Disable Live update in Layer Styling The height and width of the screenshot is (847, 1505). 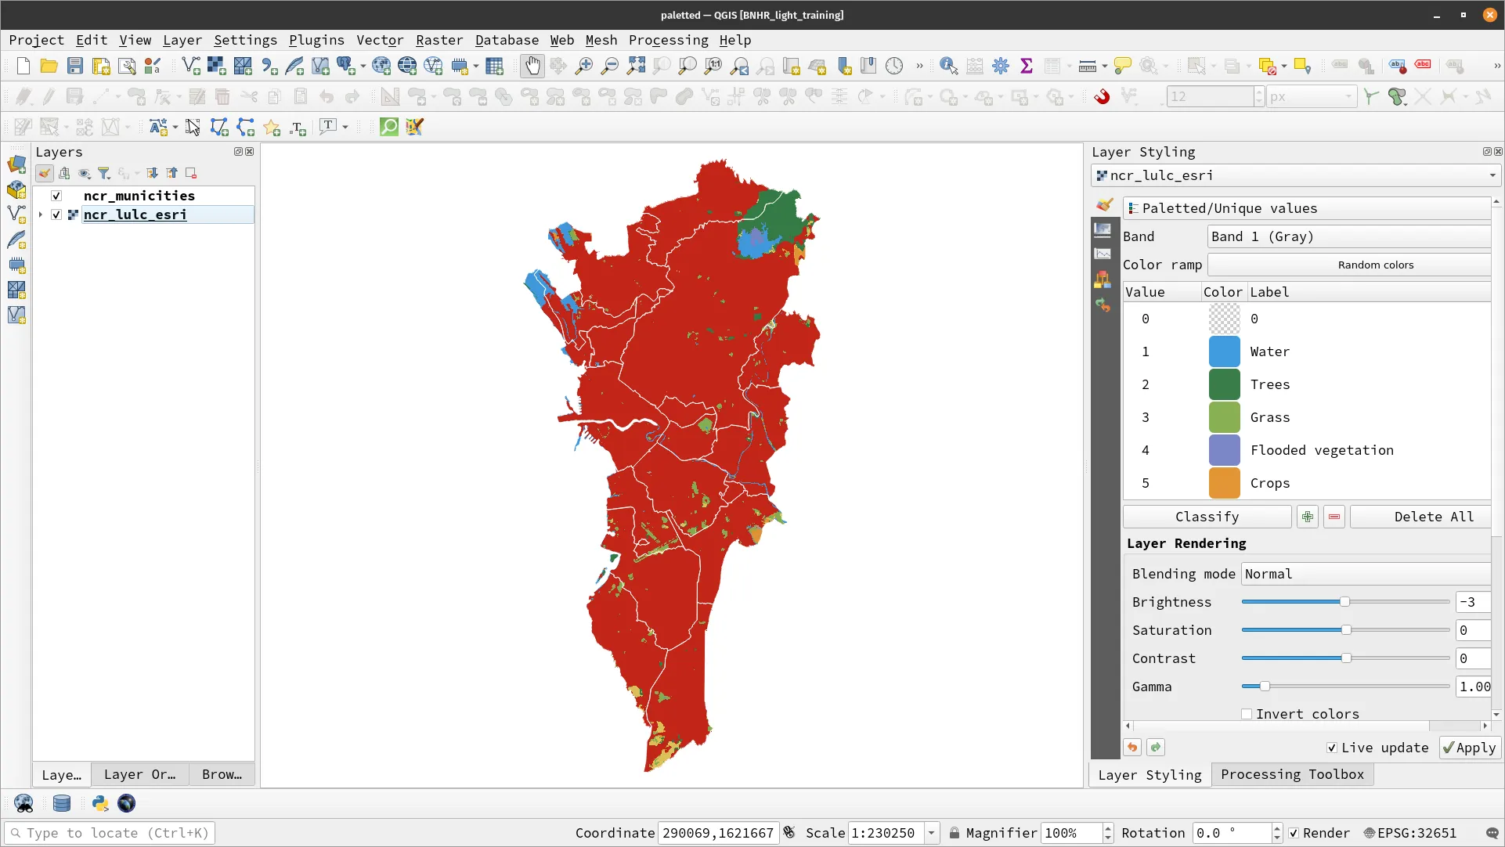[1331, 748]
